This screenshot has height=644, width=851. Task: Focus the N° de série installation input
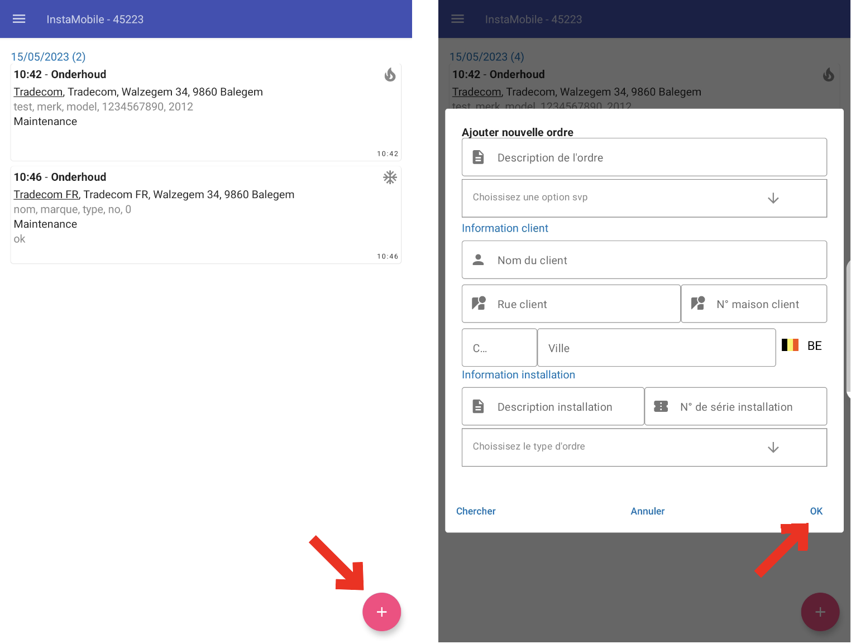(736, 406)
